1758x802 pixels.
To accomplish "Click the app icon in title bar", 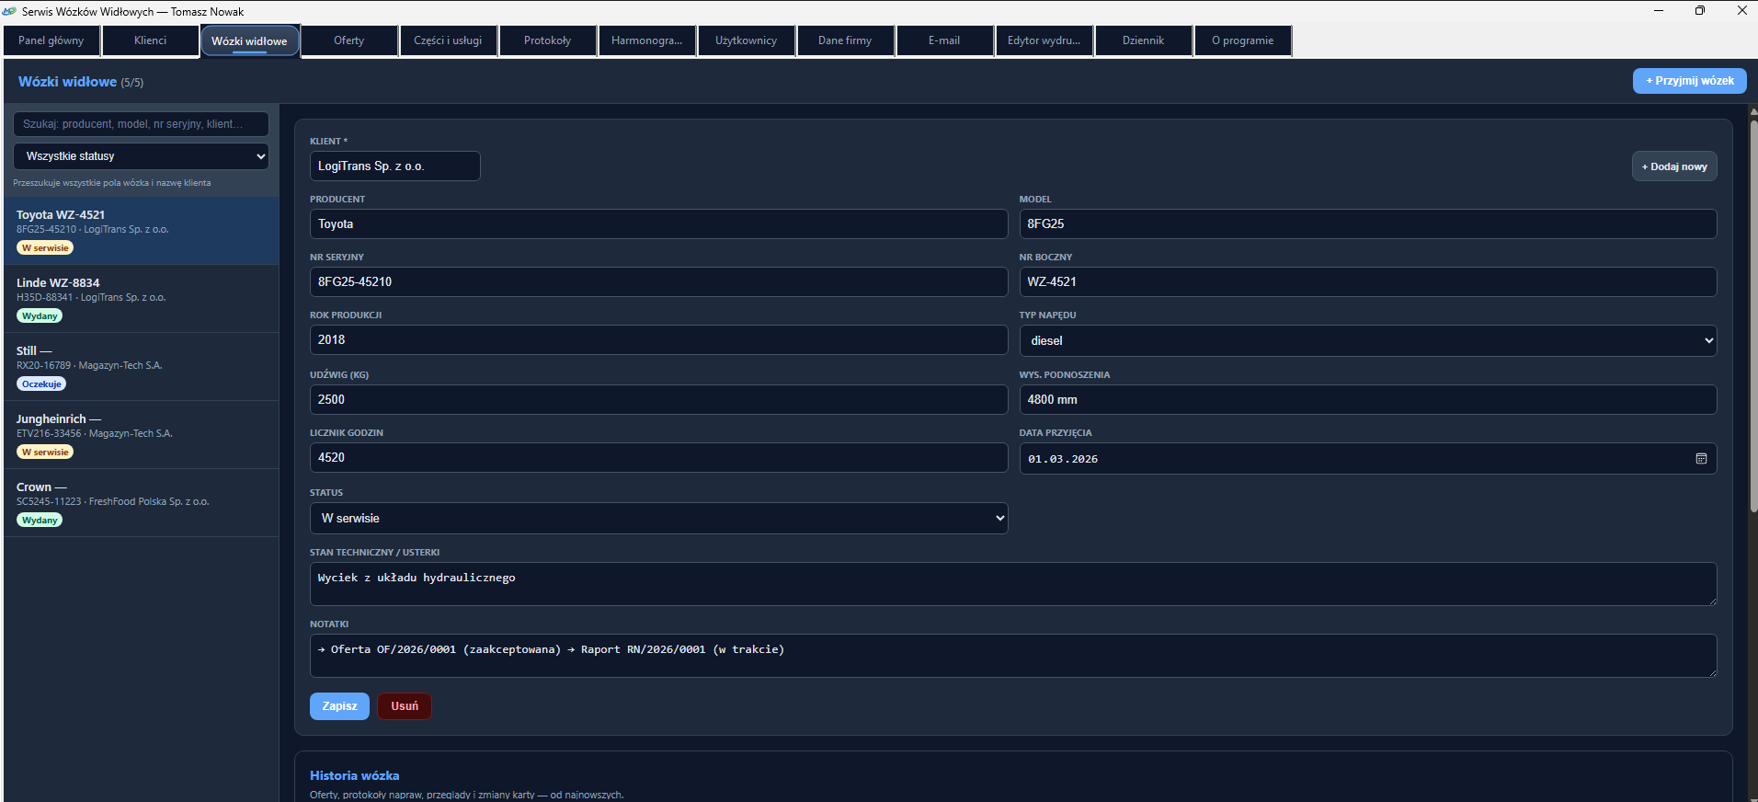I will [10, 11].
